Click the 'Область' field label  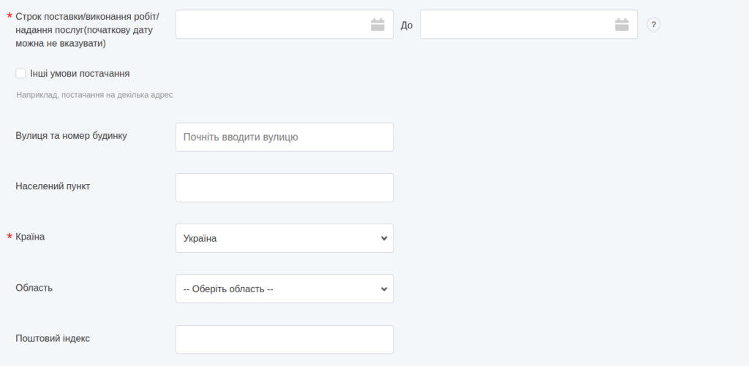pyautogui.click(x=34, y=287)
